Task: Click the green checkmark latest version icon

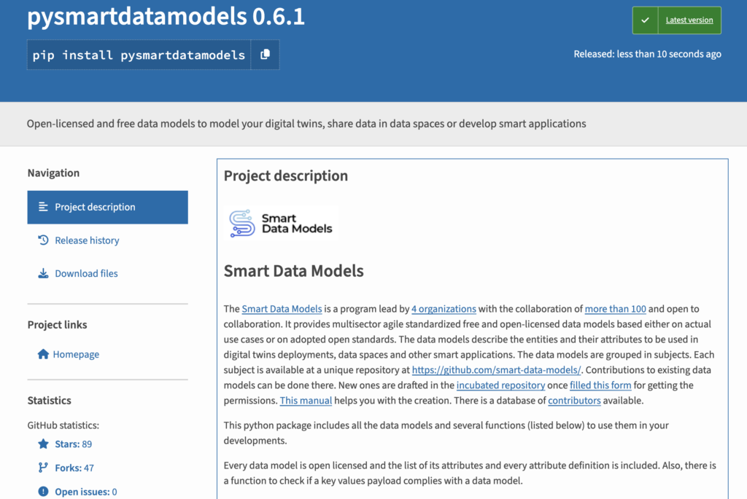Action: [x=645, y=20]
